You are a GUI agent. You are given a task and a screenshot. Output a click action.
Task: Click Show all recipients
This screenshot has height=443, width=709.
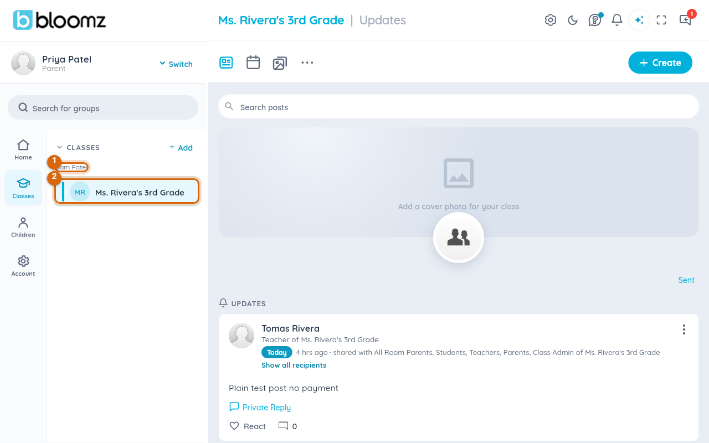[294, 365]
